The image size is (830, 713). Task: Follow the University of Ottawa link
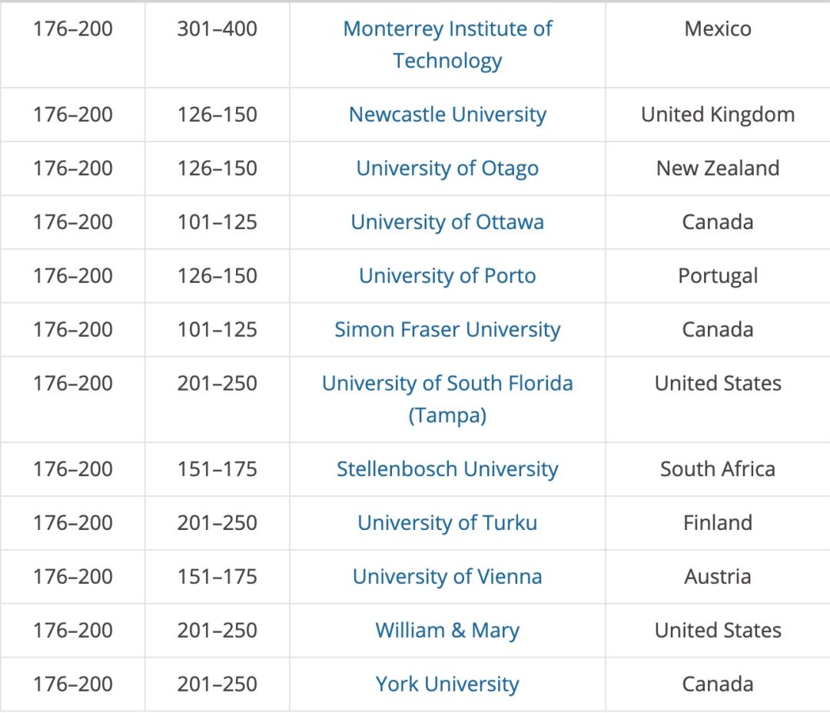click(x=447, y=222)
